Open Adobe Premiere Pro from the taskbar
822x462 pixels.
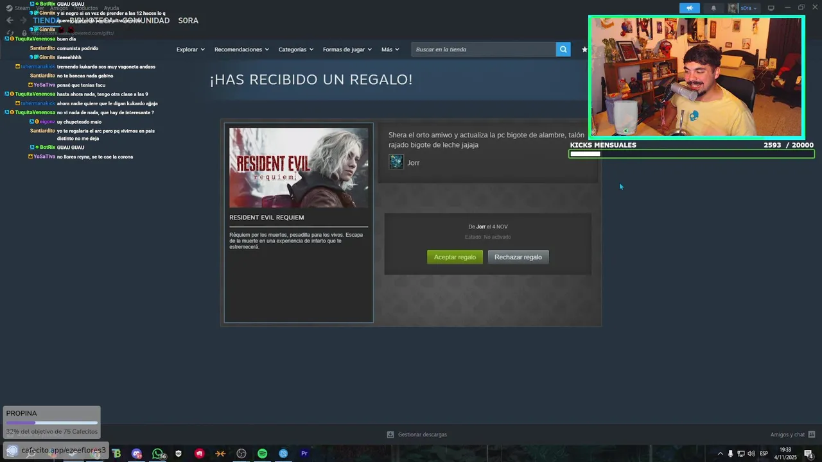304,454
